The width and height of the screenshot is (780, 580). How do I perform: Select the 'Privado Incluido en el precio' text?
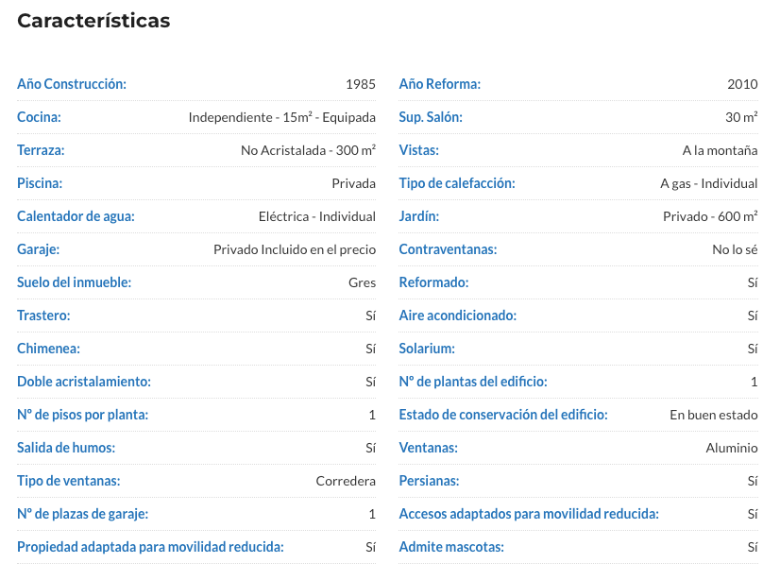[295, 249]
